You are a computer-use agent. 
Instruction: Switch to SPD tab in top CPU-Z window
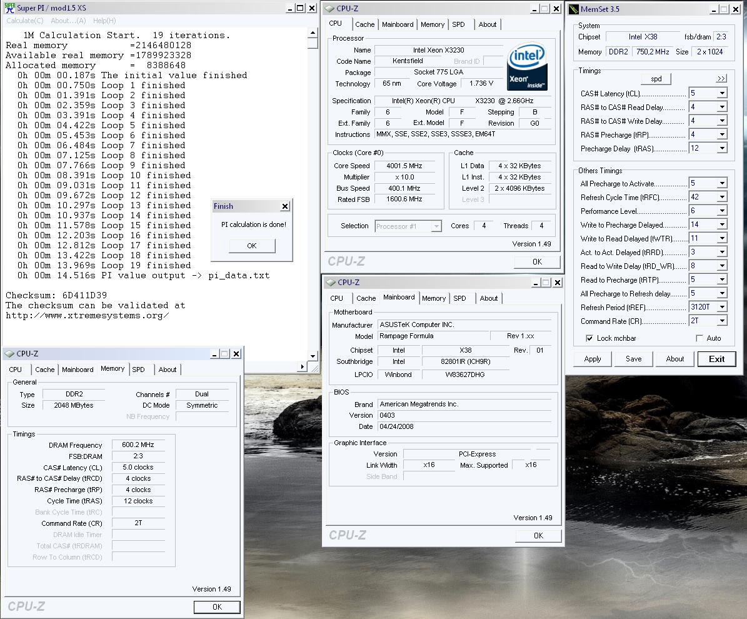point(458,24)
